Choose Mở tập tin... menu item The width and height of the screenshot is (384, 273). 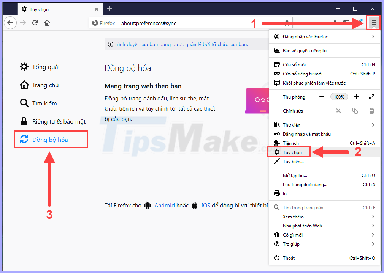[x=324, y=175]
